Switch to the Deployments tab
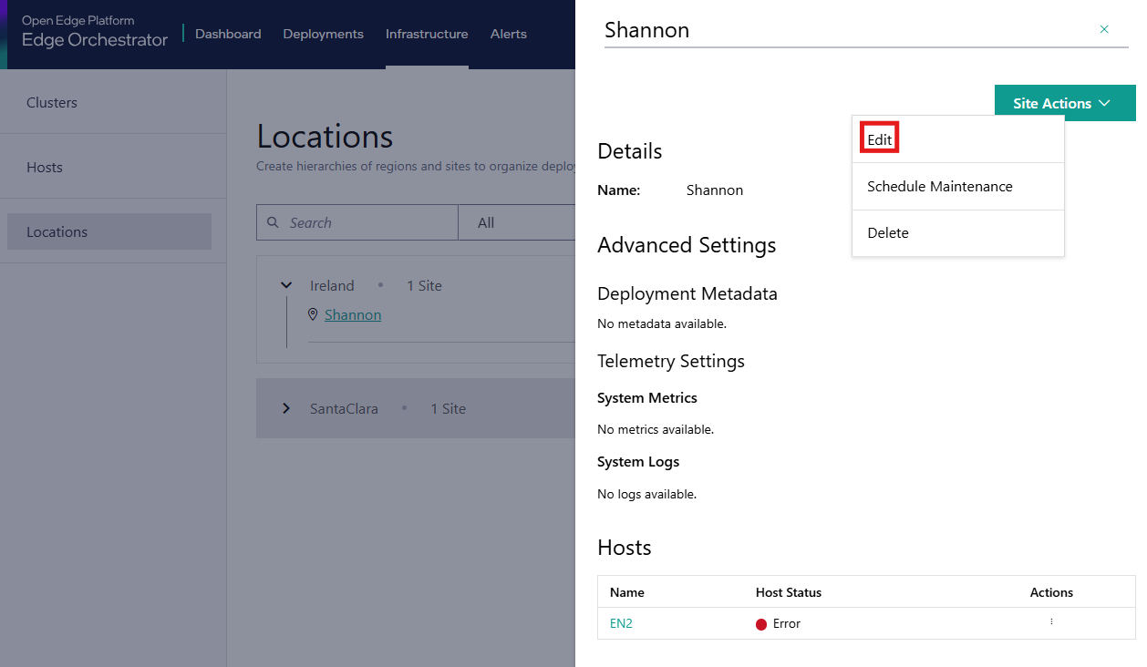The height and width of the screenshot is (667, 1147). coord(323,34)
